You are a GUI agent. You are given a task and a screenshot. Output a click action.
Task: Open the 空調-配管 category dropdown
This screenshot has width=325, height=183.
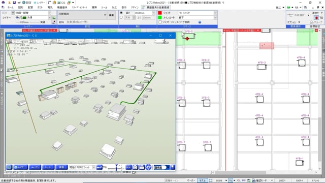(x=50, y=13)
